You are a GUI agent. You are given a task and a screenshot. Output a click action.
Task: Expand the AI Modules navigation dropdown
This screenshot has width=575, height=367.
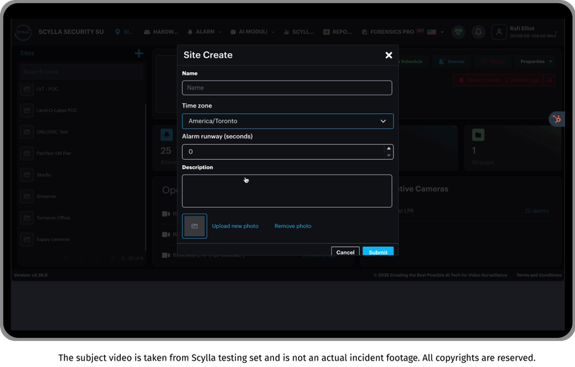coord(252,32)
